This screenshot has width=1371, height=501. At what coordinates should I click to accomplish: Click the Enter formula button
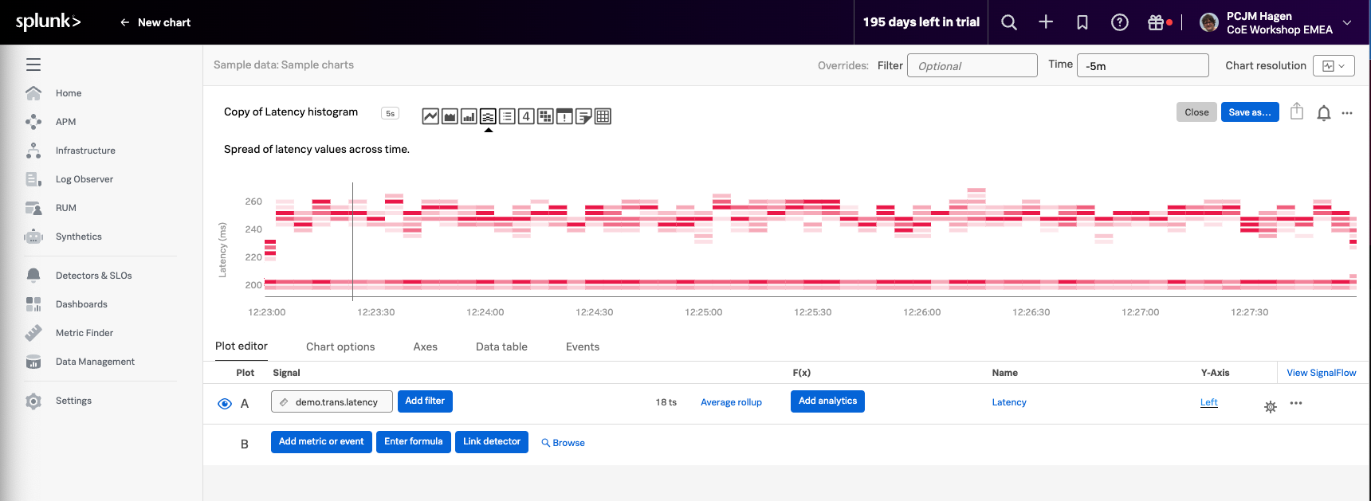tap(413, 442)
